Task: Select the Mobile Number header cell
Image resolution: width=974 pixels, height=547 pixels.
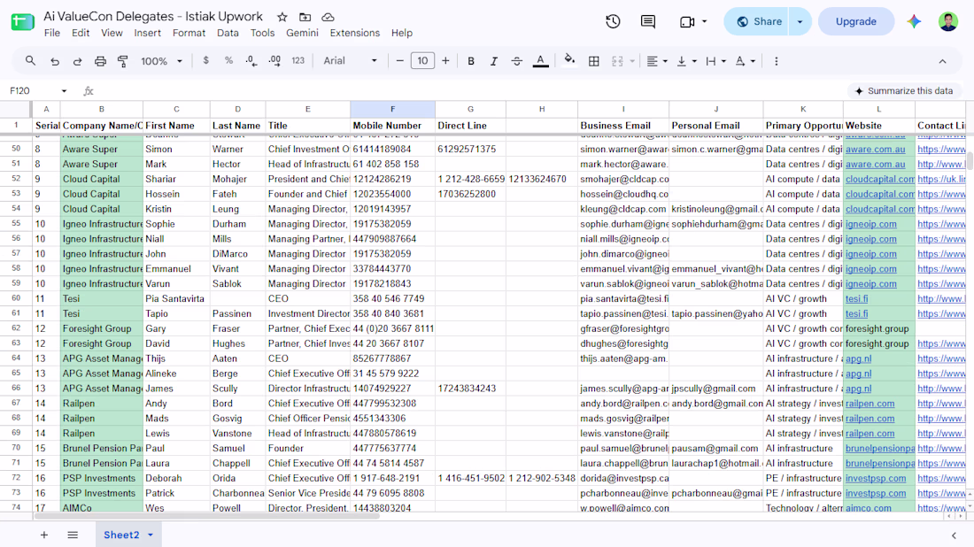Action: [x=392, y=126]
